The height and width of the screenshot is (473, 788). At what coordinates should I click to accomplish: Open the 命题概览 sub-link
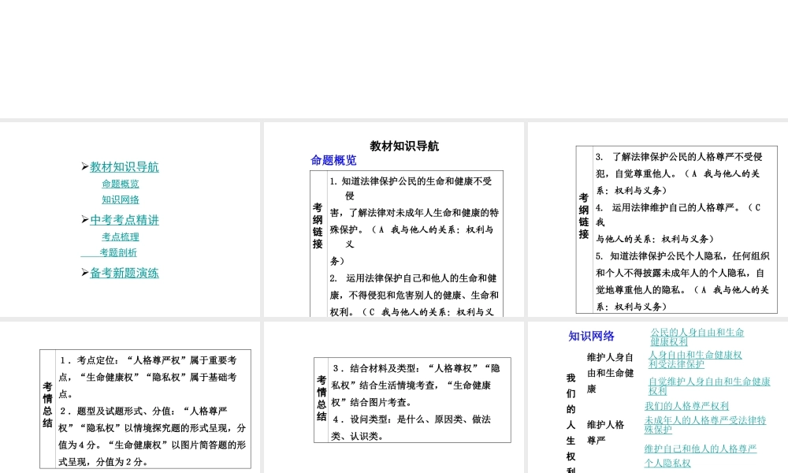coord(120,184)
